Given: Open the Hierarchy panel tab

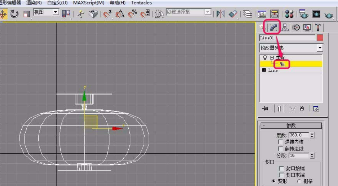Looking at the screenshot, I should point(285,27).
